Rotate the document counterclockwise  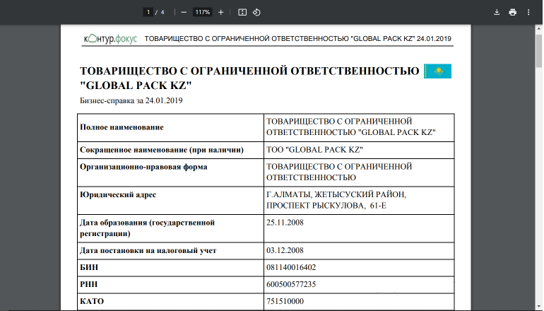pos(256,12)
